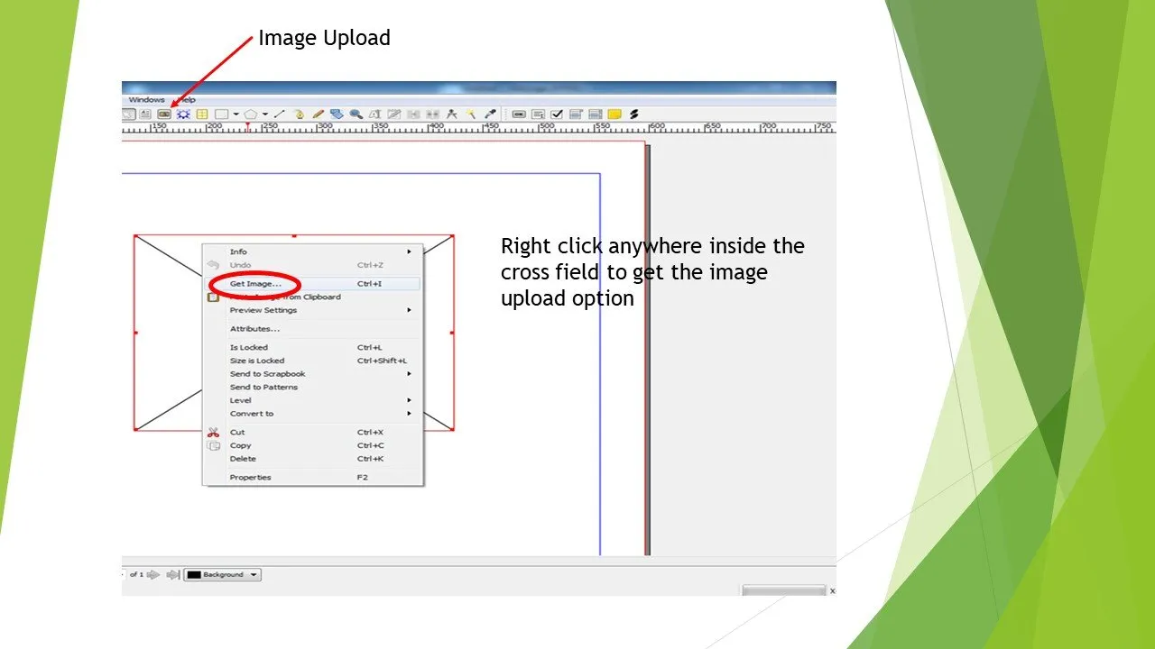Insert a yellow text annotation

(614, 114)
